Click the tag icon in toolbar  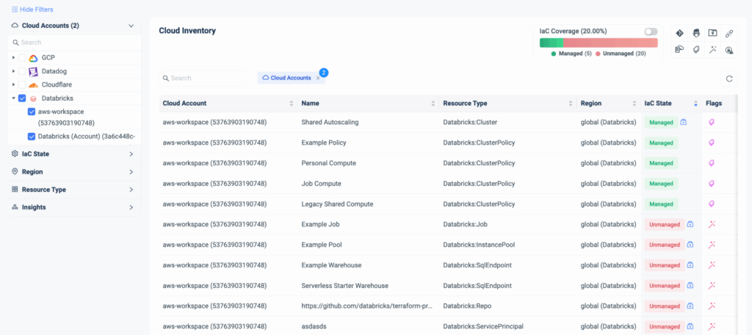tap(696, 50)
